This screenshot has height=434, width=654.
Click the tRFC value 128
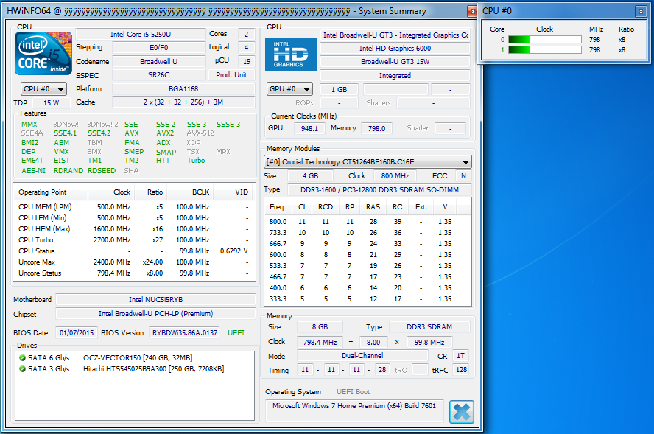pyautogui.click(x=461, y=370)
